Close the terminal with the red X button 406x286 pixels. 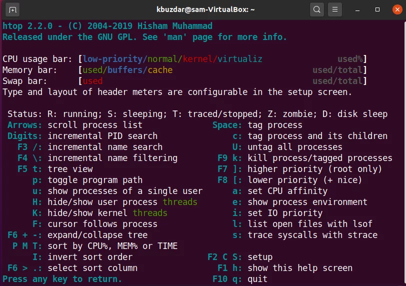pos(397,9)
